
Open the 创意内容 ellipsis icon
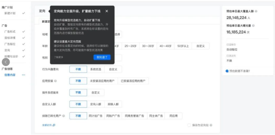coord(23,75)
